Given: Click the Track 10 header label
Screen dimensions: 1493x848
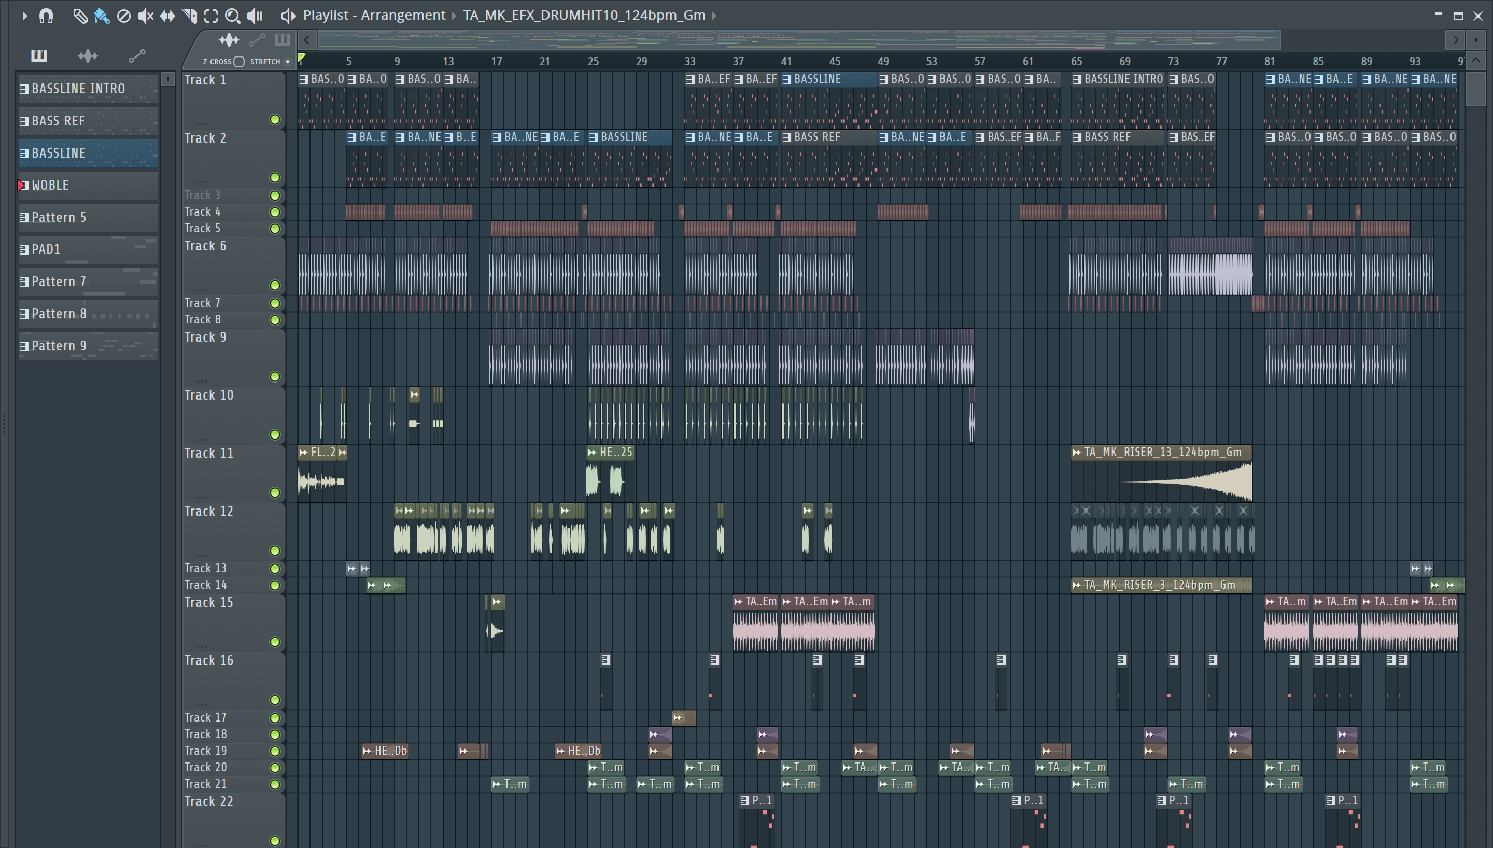Looking at the screenshot, I should click(208, 395).
